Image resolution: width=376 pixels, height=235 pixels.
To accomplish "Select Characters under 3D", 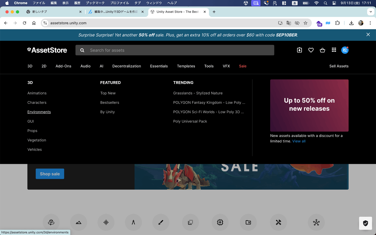I will point(37,103).
